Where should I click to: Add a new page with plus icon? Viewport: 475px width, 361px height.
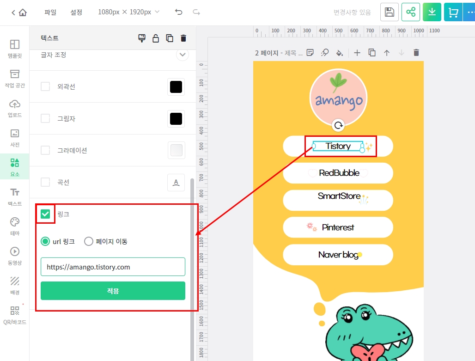tap(357, 53)
